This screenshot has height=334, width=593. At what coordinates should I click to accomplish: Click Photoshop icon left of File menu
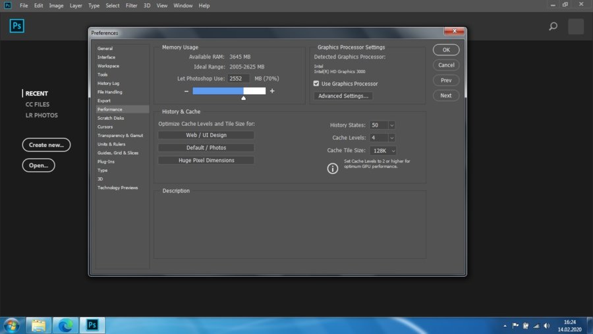point(7,5)
